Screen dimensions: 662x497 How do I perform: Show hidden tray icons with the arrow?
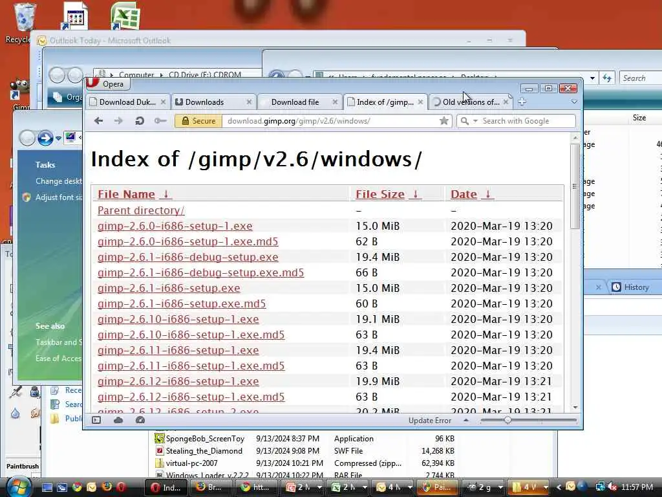coord(559,487)
